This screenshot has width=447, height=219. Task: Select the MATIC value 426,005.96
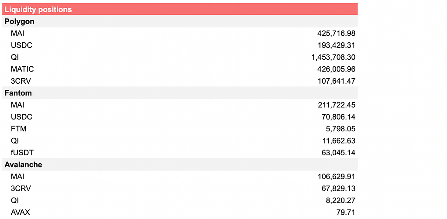click(336, 69)
